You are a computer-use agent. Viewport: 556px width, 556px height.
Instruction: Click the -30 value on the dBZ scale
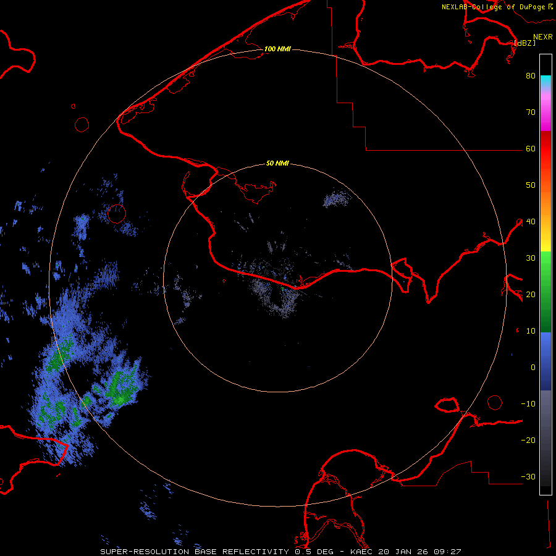[528, 476]
